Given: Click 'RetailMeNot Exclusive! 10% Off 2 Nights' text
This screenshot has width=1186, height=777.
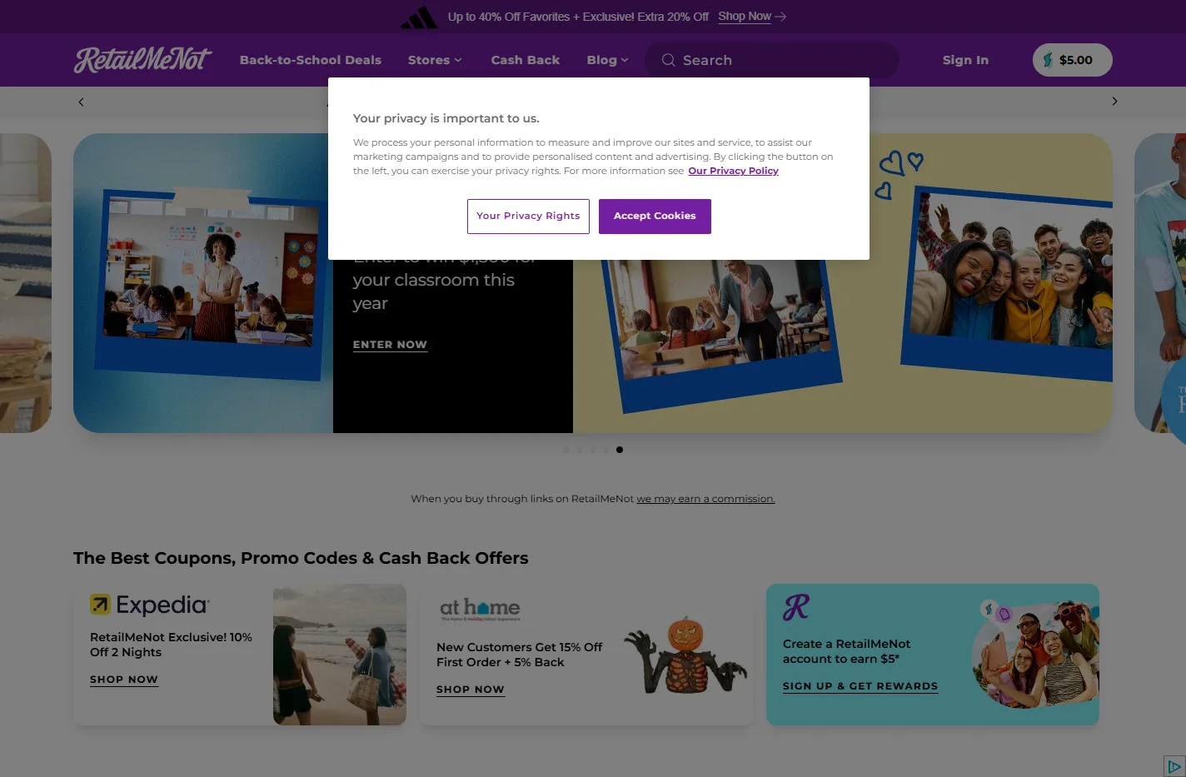Looking at the screenshot, I should point(171,645).
